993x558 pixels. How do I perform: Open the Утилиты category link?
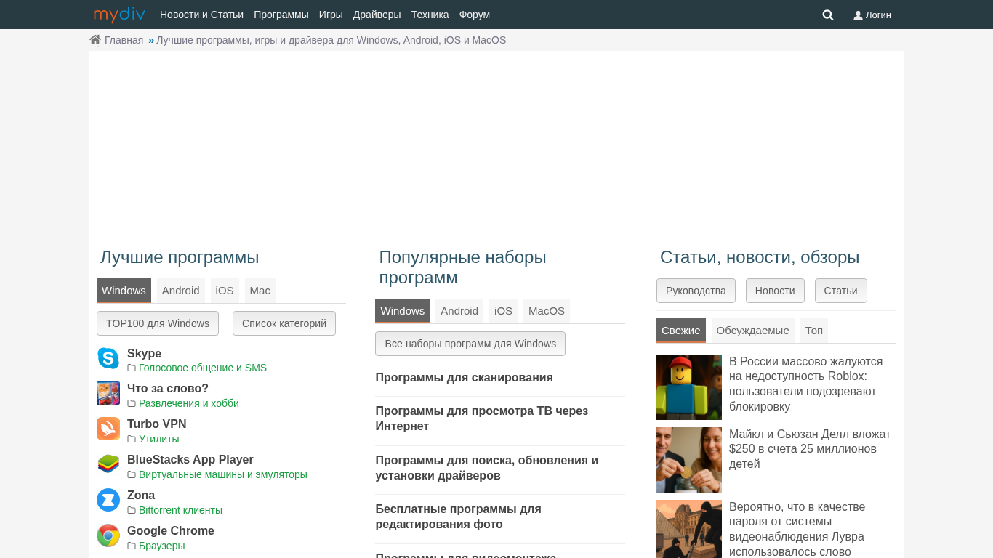pos(159,439)
